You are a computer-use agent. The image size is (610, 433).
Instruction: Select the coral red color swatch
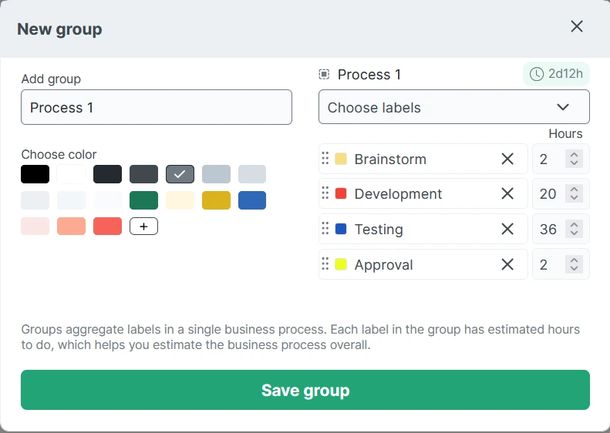pos(107,227)
